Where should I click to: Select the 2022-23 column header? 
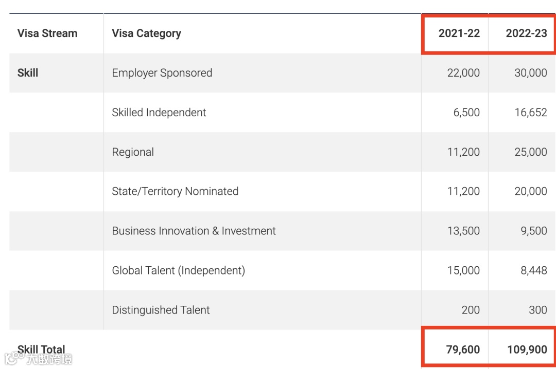(526, 33)
